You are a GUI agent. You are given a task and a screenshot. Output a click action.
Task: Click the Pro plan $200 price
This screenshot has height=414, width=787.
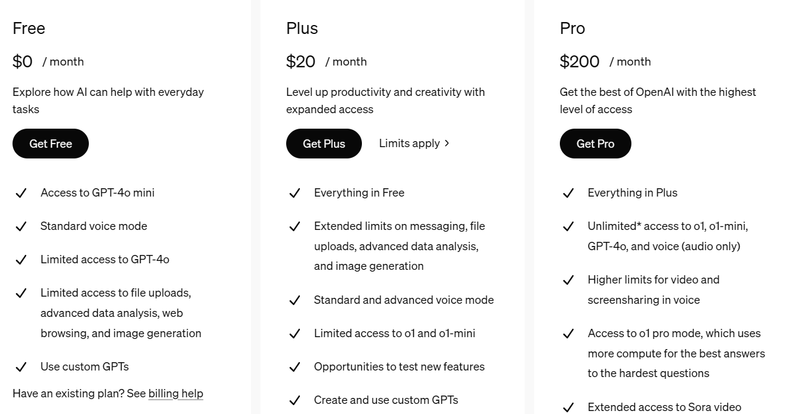tap(580, 61)
